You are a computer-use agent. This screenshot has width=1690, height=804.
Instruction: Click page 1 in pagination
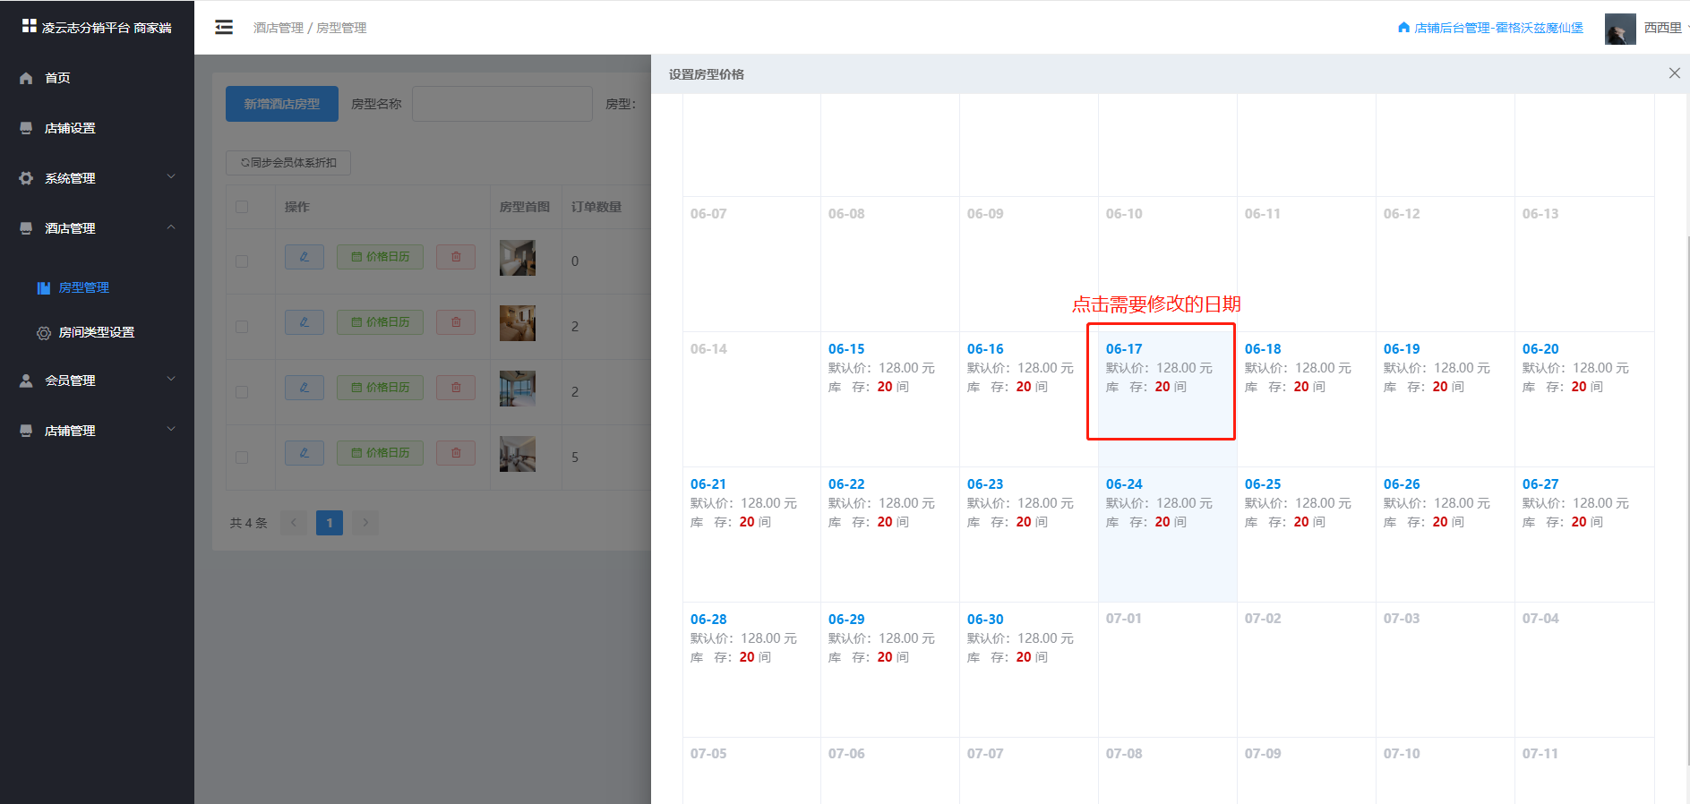[x=330, y=523]
